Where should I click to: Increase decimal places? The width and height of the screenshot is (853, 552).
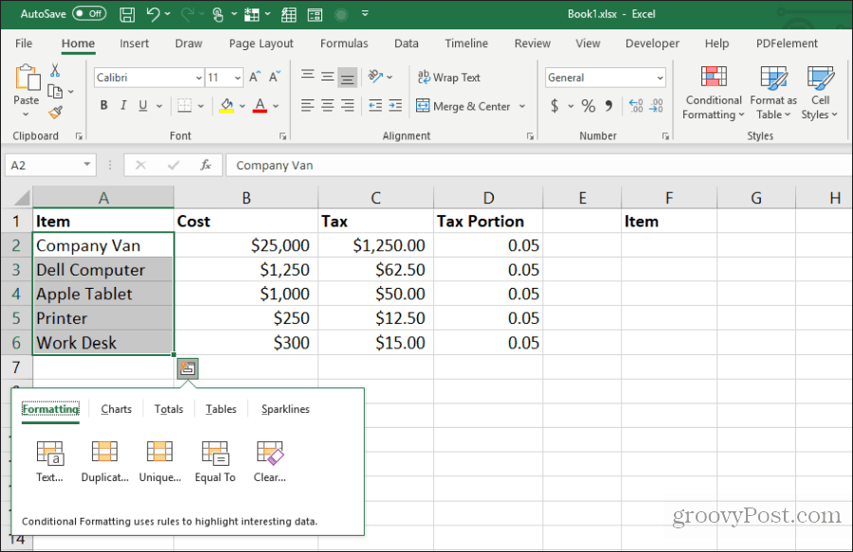click(636, 105)
